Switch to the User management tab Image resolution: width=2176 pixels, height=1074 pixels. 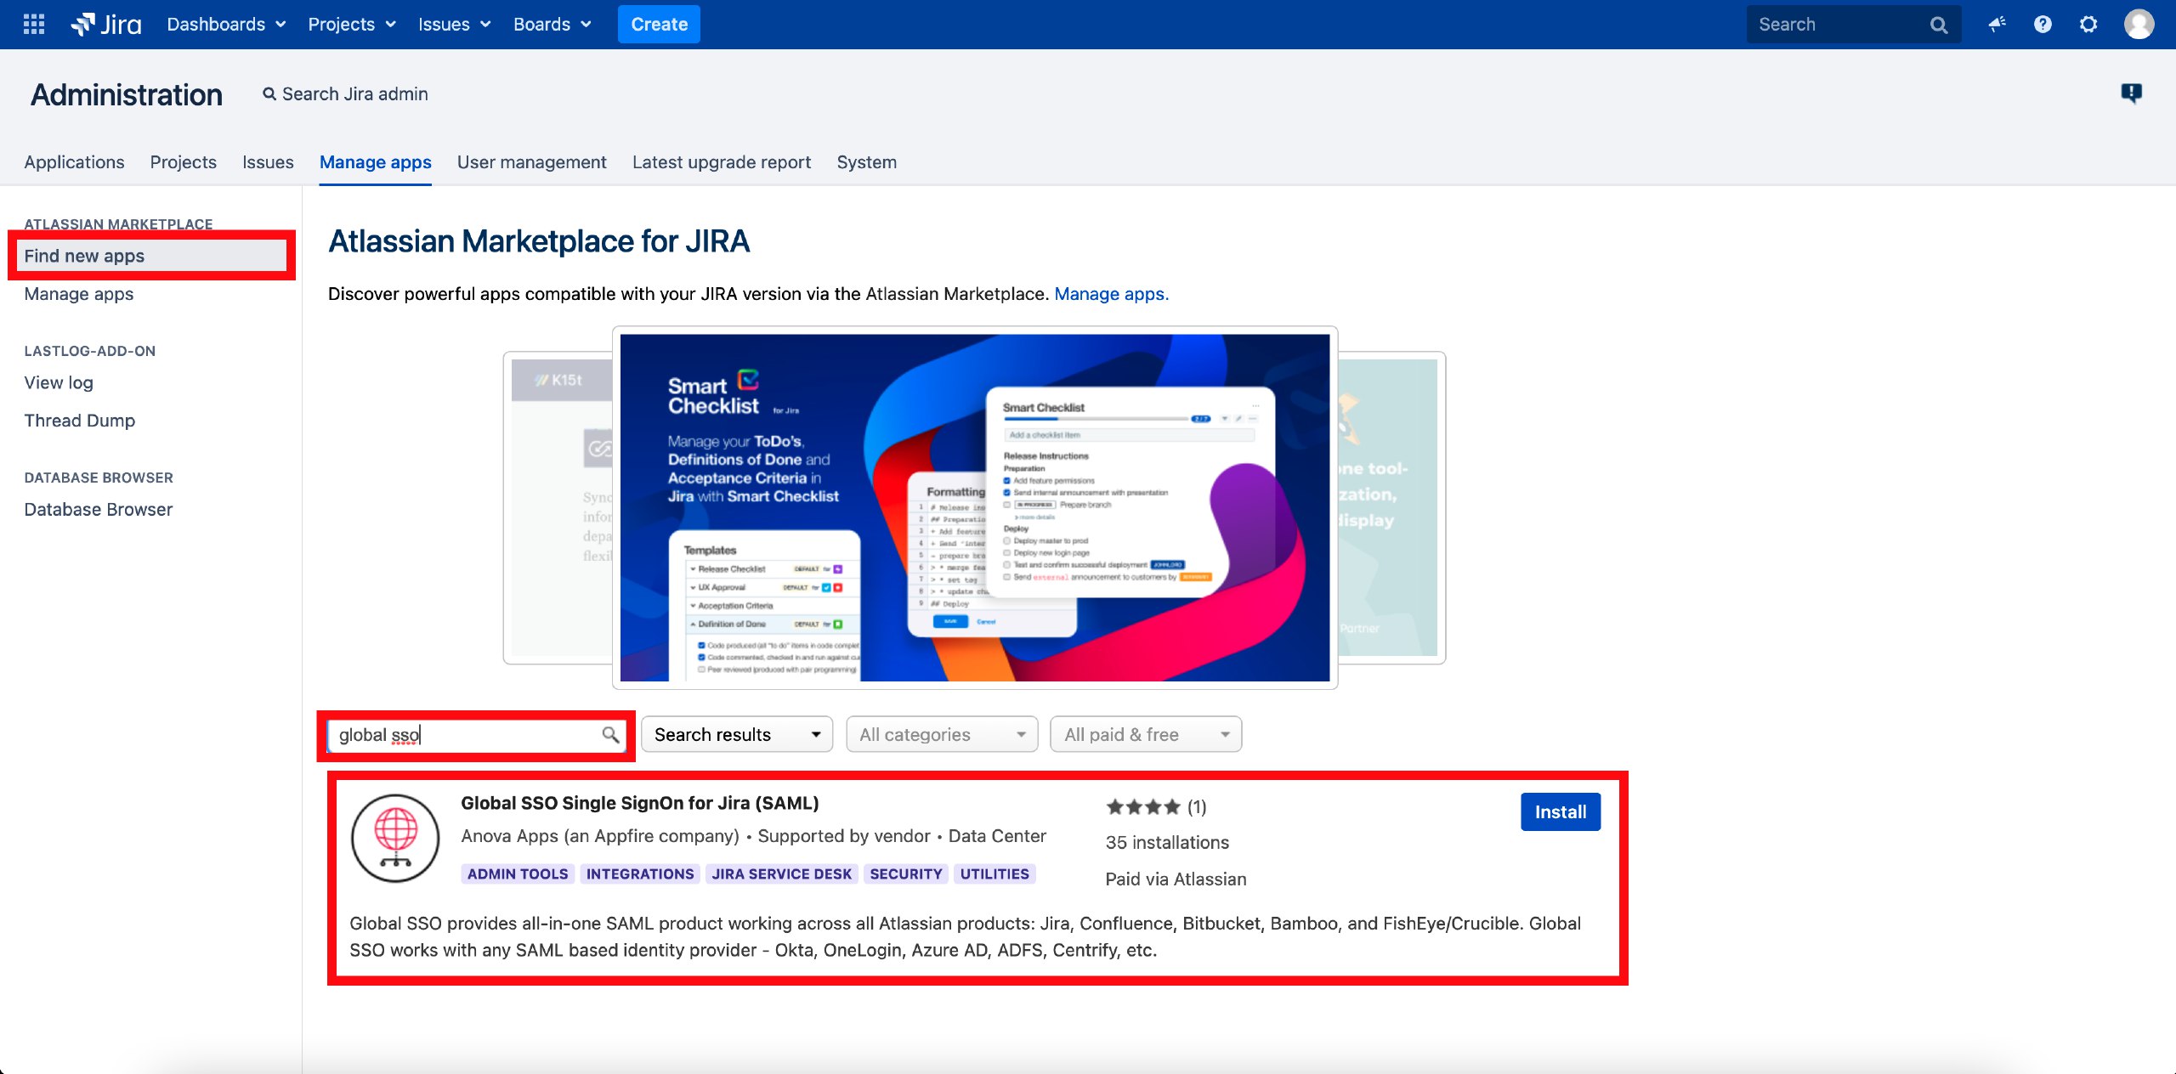point(532,161)
